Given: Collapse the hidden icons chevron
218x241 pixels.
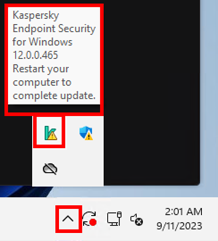Looking at the screenshot, I should [x=68, y=219].
